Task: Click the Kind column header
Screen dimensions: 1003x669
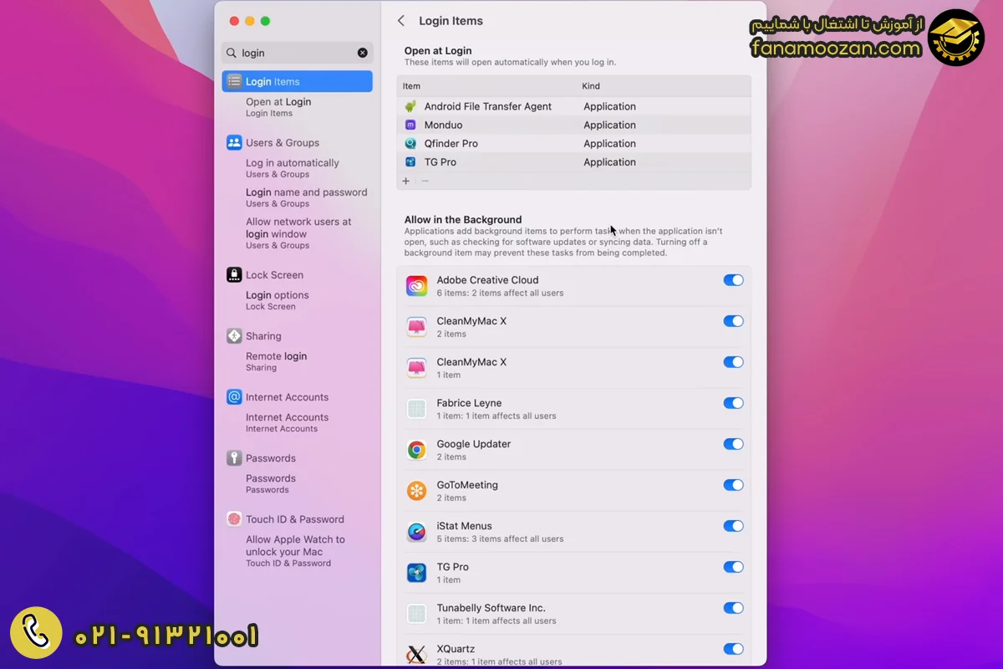Action: [591, 86]
